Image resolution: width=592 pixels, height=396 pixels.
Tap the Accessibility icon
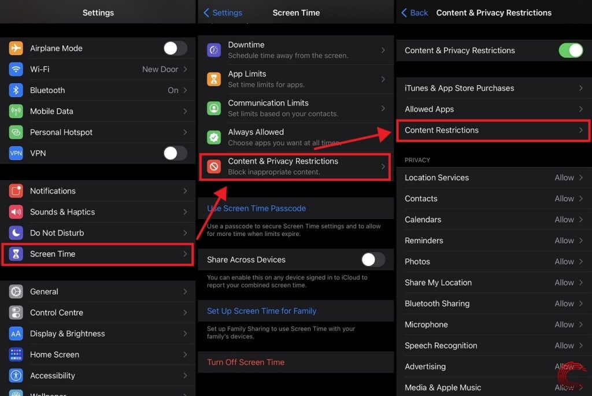[x=16, y=376]
